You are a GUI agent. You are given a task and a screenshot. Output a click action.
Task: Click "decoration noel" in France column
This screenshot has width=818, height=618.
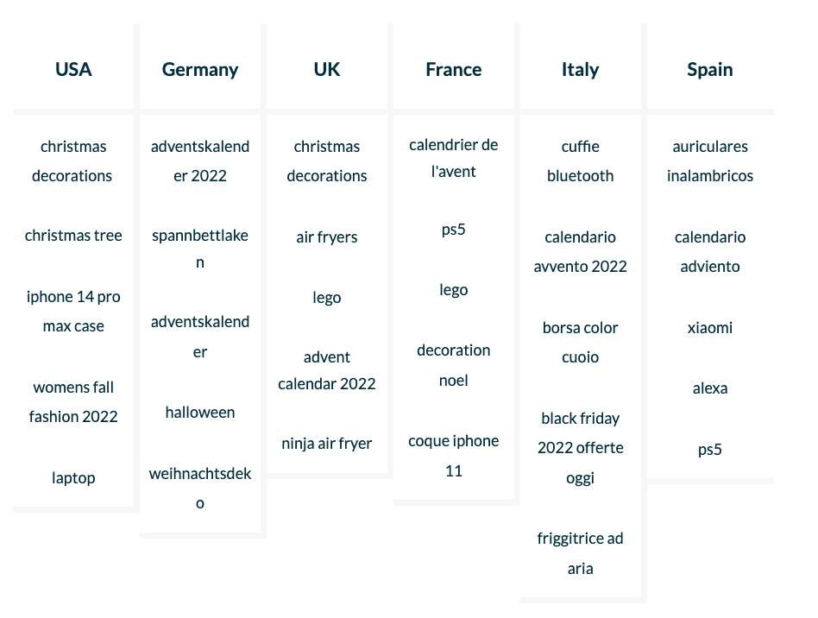click(454, 365)
